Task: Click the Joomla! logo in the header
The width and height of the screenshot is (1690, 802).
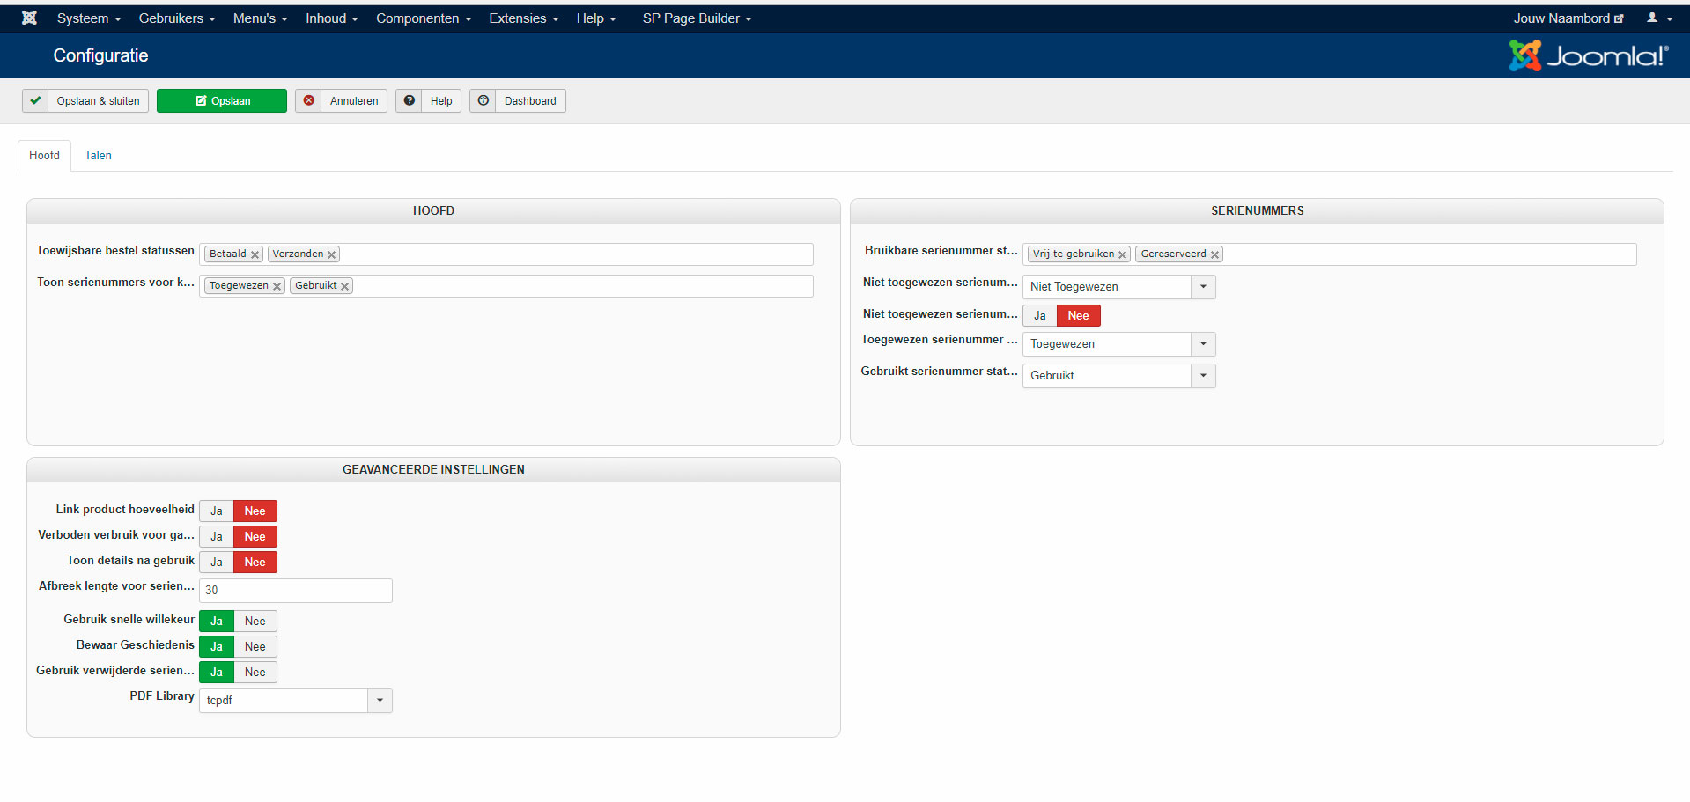Action: [x=1589, y=55]
